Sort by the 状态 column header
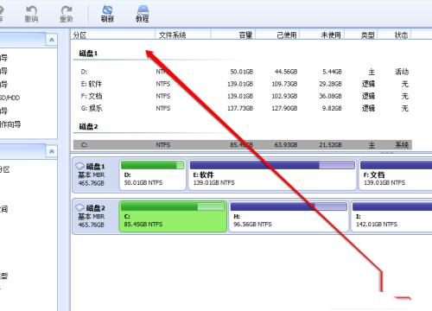 [395, 35]
